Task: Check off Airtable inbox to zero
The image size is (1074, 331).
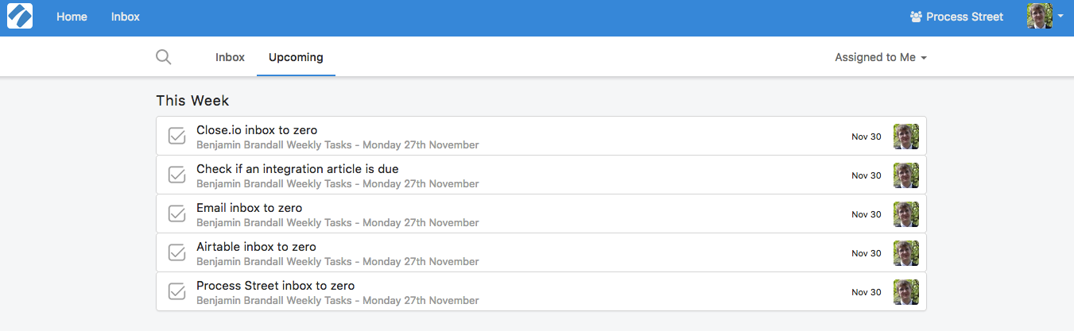Action: (x=177, y=253)
